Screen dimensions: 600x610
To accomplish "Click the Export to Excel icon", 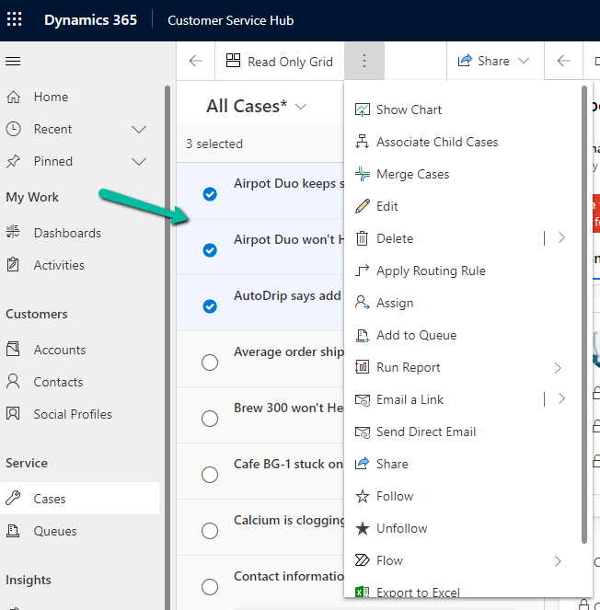I will (x=362, y=593).
